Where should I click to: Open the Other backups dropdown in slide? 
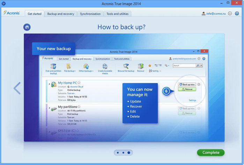[x=86, y=68]
